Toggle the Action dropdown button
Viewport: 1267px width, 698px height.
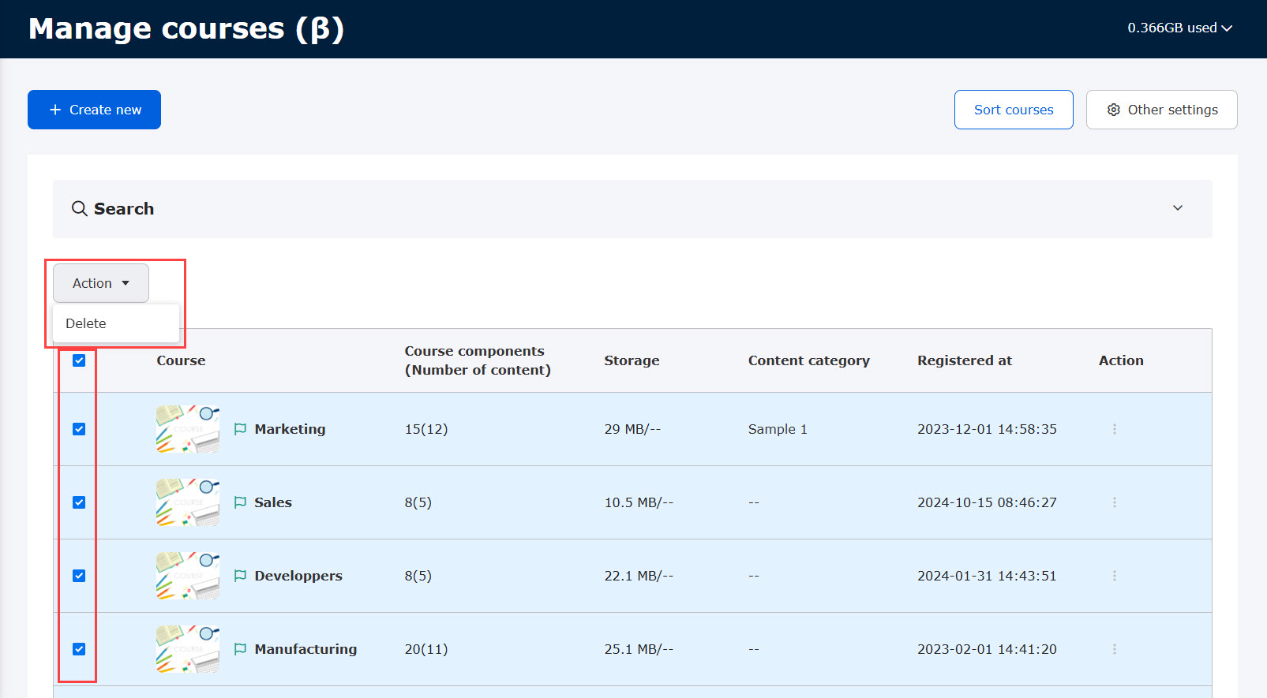point(101,283)
